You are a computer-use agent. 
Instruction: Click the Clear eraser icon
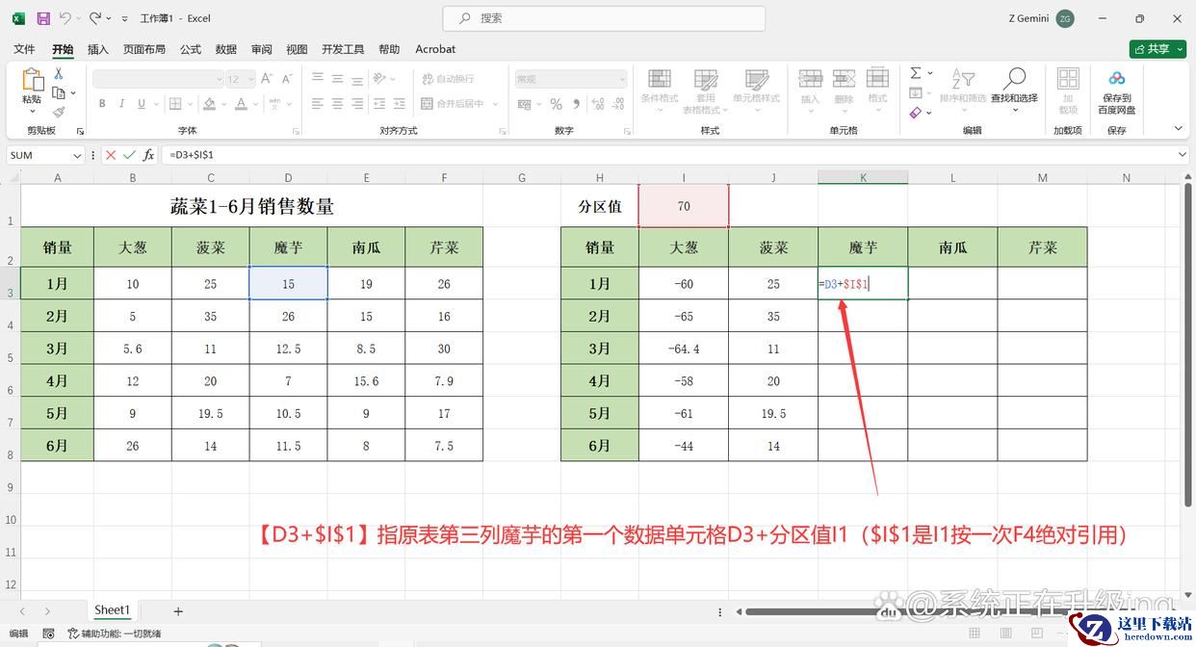(916, 113)
